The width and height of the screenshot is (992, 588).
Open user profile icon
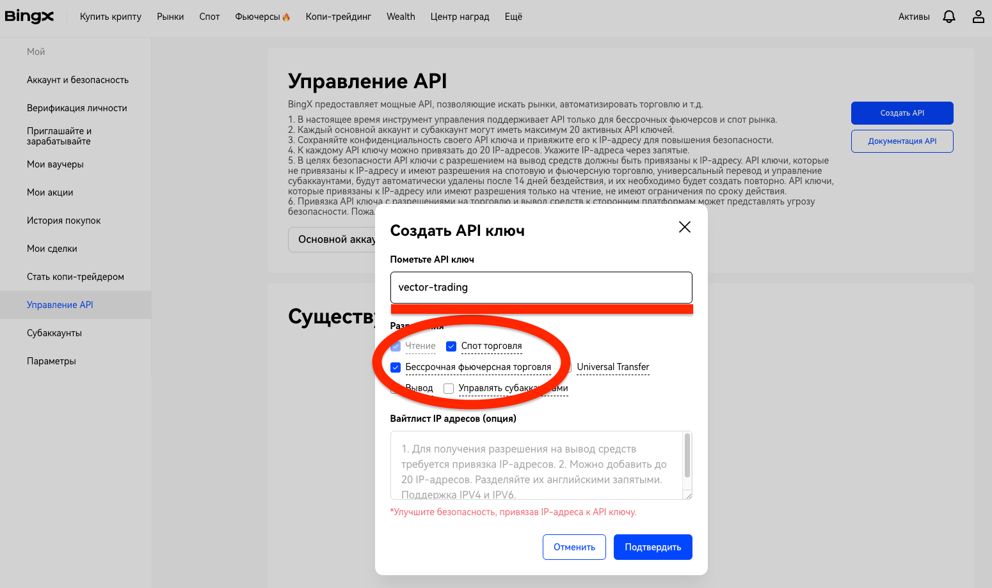click(979, 17)
